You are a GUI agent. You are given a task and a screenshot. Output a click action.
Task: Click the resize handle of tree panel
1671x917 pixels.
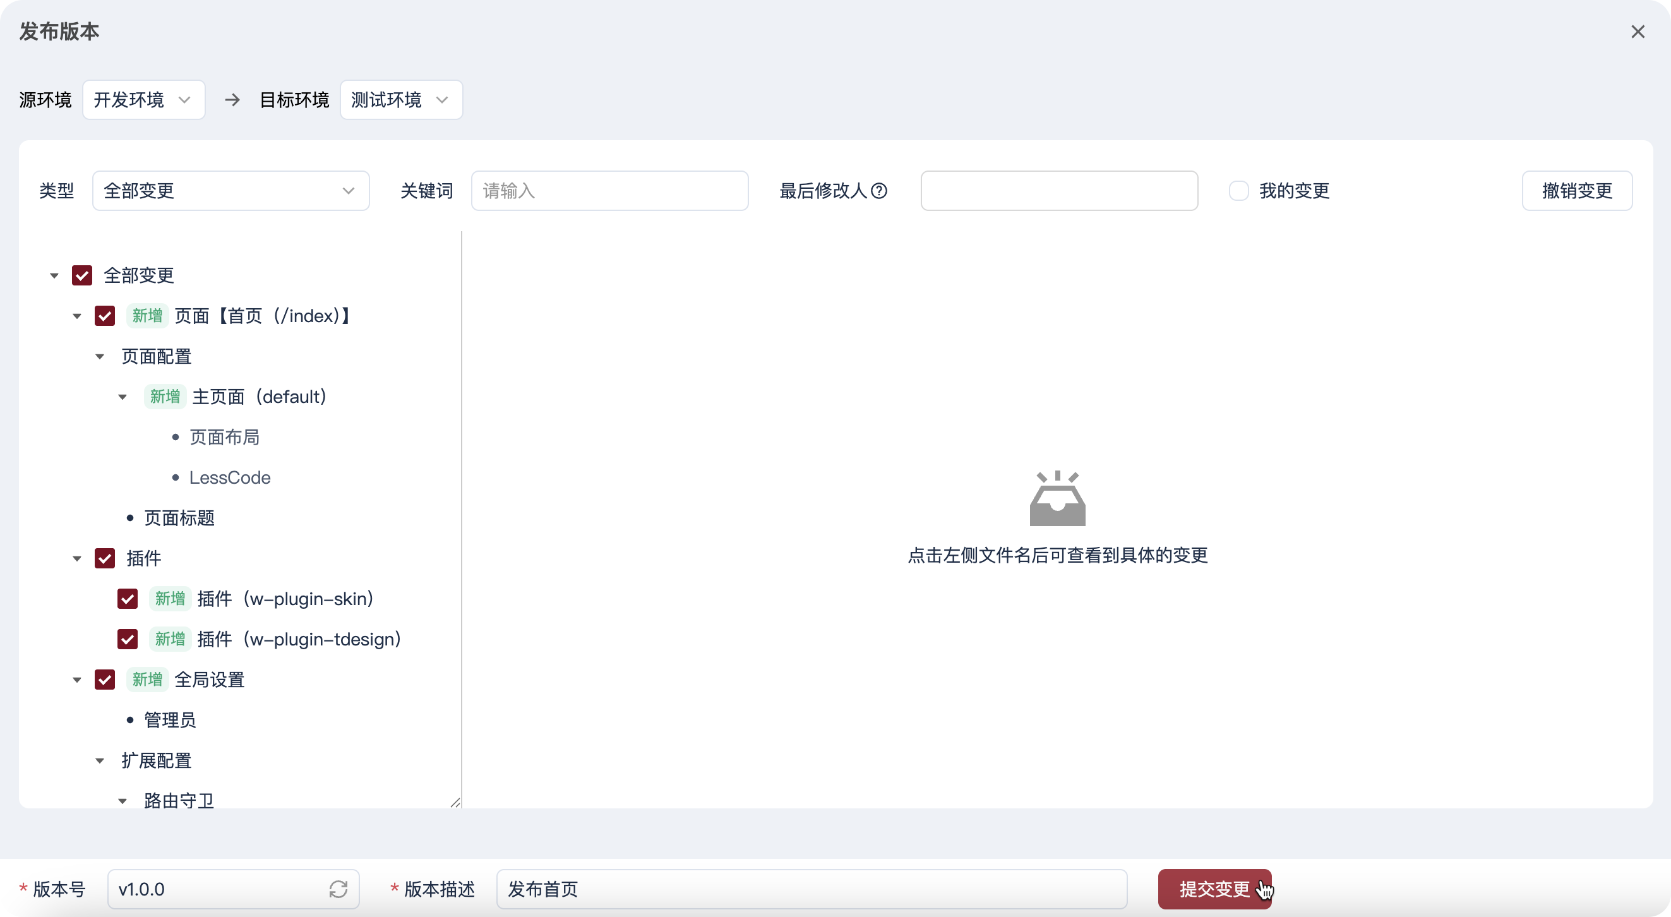(x=455, y=802)
